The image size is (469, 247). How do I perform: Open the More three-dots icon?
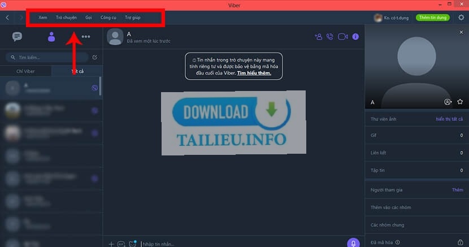click(x=86, y=37)
